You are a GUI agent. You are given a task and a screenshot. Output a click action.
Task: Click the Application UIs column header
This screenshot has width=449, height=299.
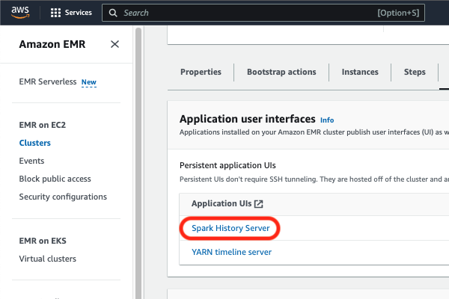click(222, 204)
